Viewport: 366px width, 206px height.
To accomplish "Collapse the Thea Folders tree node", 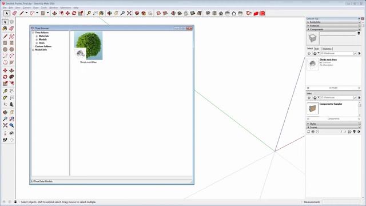I will (x=33, y=33).
